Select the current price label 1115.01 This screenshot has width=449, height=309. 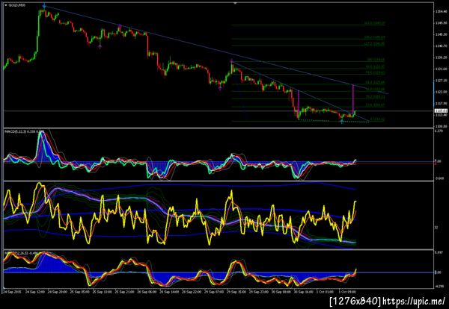click(x=440, y=110)
